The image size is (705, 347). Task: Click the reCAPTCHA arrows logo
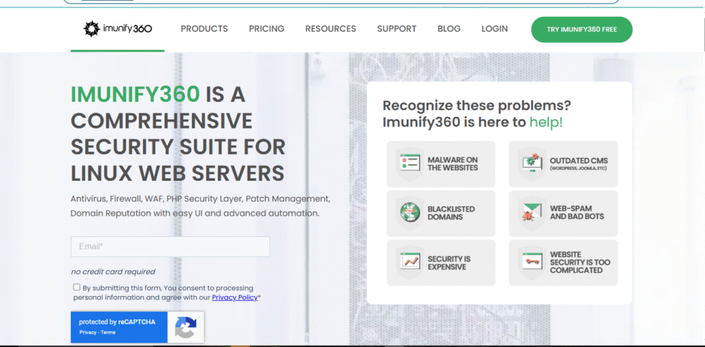[x=186, y=327]
